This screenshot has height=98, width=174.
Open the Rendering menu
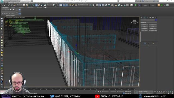click(x=54, y=3)
